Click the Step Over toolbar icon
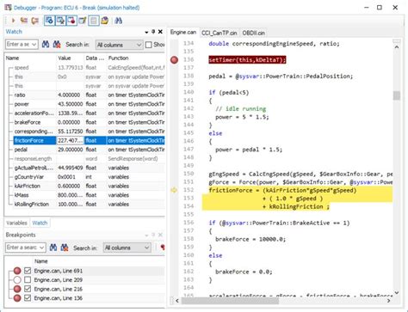408x312 pixels. 35,21
